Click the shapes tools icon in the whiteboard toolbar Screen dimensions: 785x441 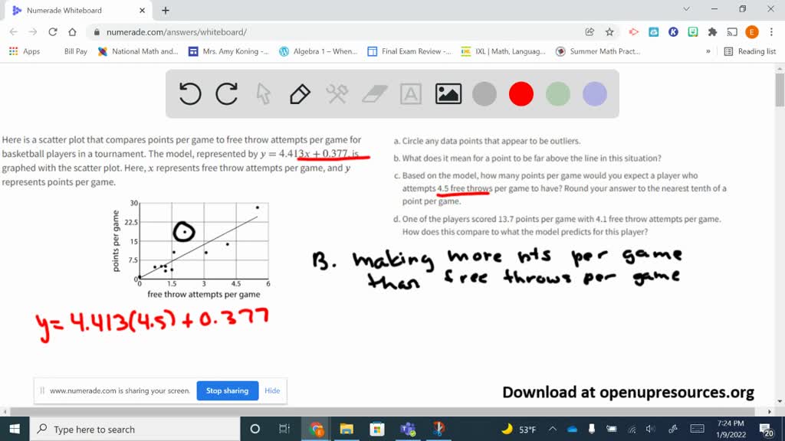pyautogui.click(x=336, y=93)
